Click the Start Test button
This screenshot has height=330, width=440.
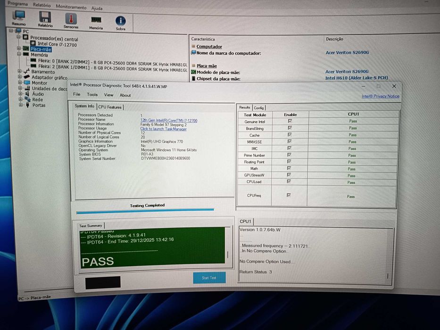209,278
